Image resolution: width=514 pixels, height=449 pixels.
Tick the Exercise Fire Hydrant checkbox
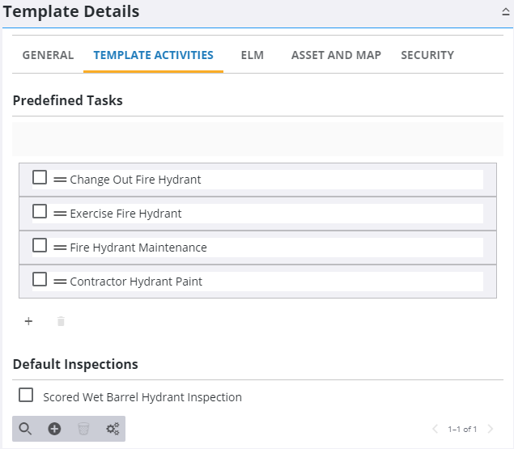(x=40, y=212)
